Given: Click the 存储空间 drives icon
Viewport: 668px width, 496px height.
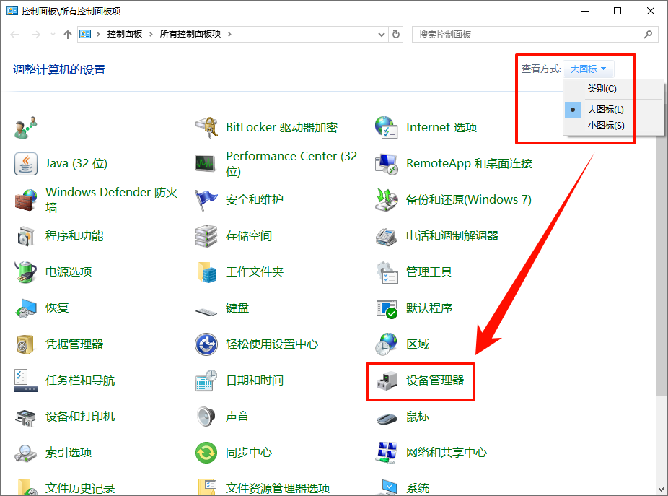Looking at the screenshot, I should 206,236.
